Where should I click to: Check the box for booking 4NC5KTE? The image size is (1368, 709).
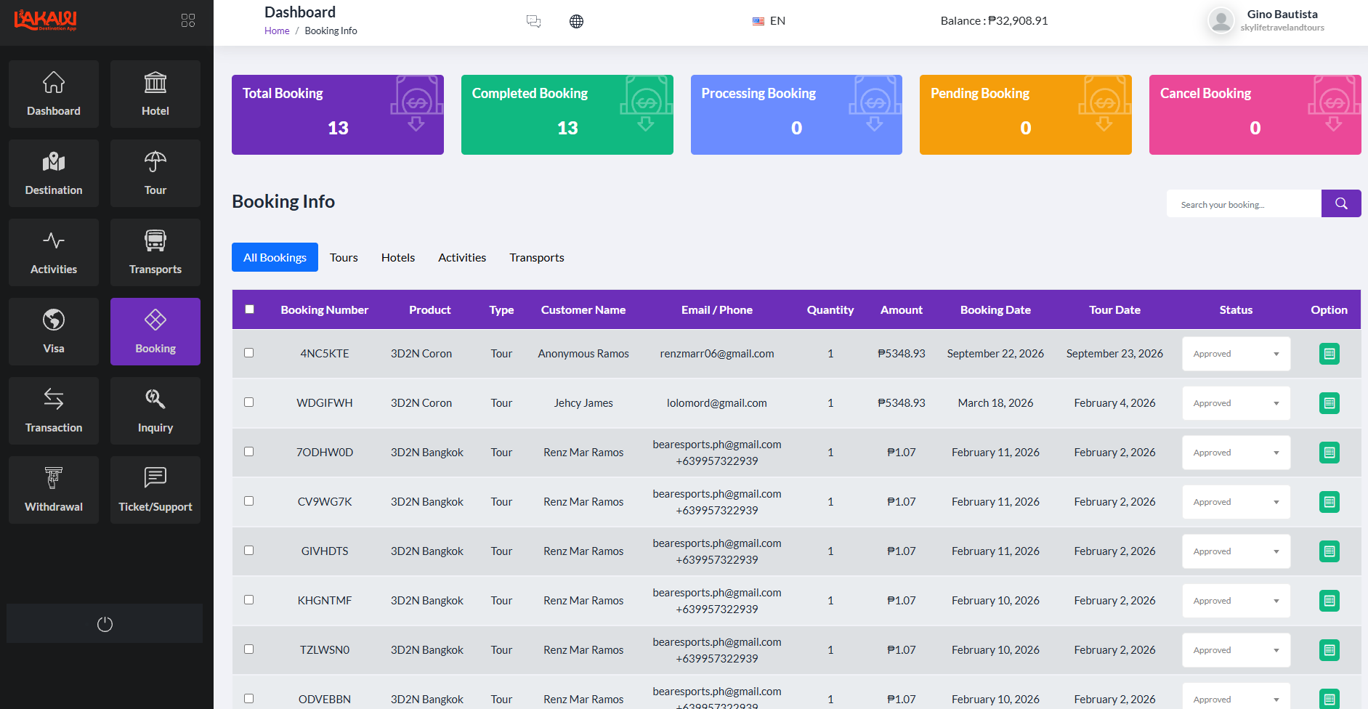tap(249, 353)
